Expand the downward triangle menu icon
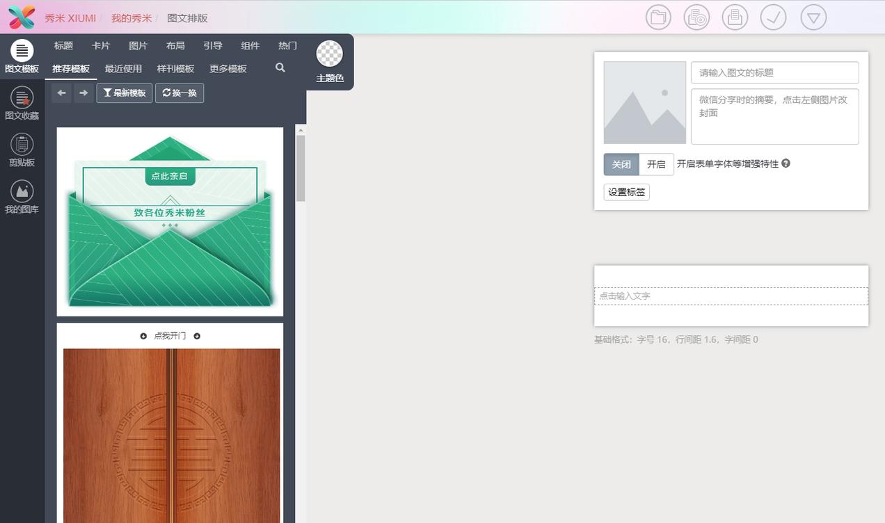The height and width of the screenshot is (523, 885). coord(813,17)
